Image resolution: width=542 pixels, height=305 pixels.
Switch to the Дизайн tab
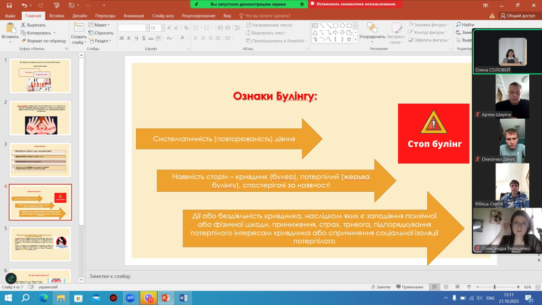click(x=80, y=15)
